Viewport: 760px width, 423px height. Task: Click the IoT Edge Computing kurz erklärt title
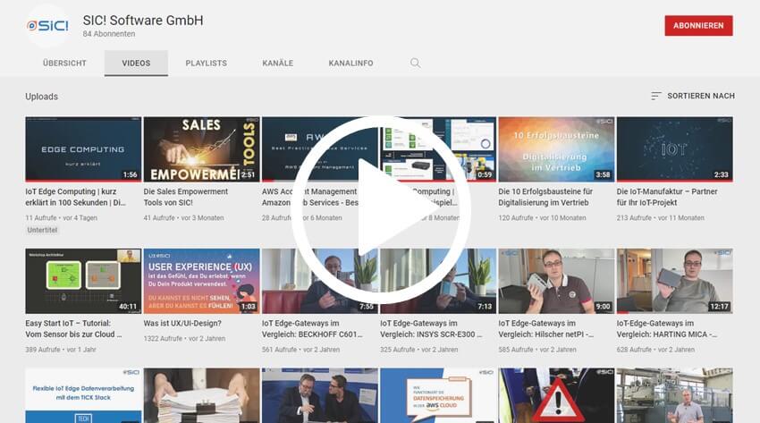click(x=75, y=198)
